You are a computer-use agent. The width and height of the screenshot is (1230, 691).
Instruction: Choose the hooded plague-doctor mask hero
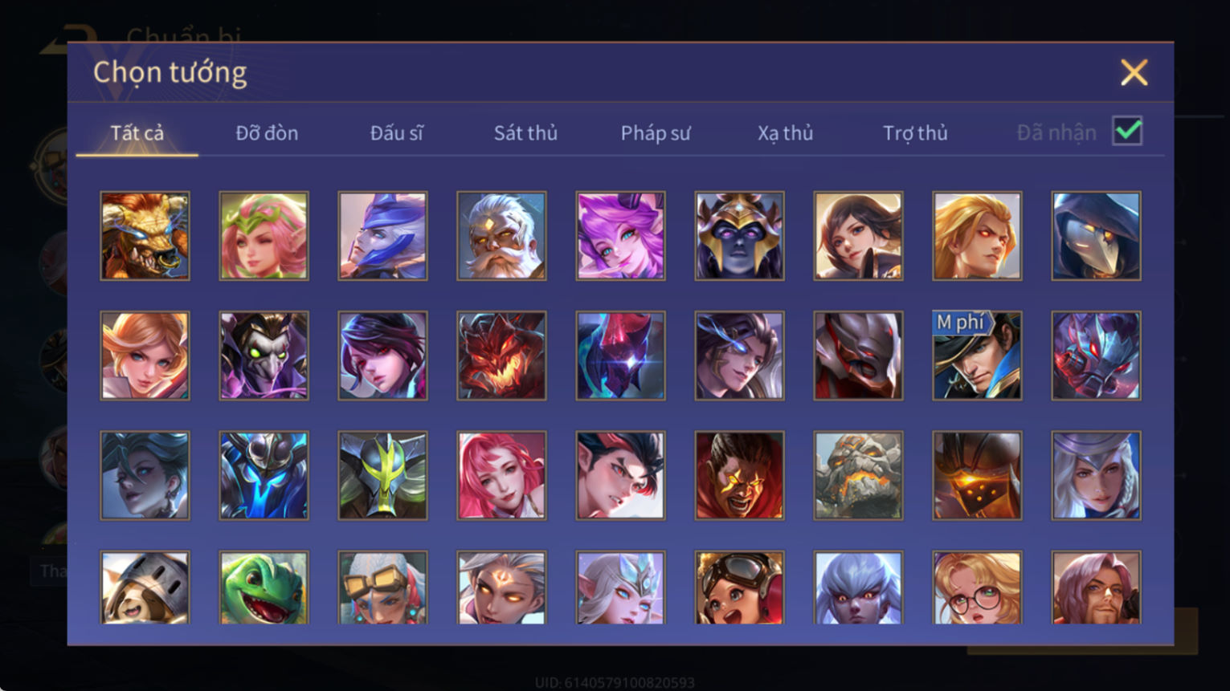pos(1096,236)
